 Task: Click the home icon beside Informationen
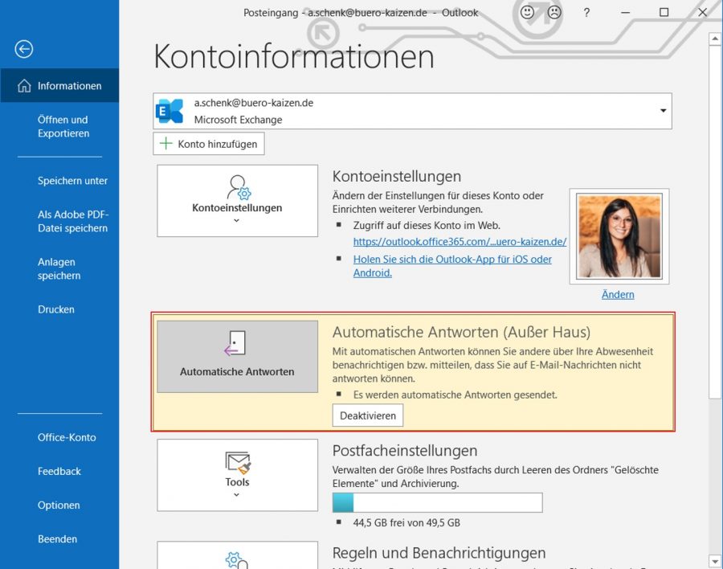[24, 86]
